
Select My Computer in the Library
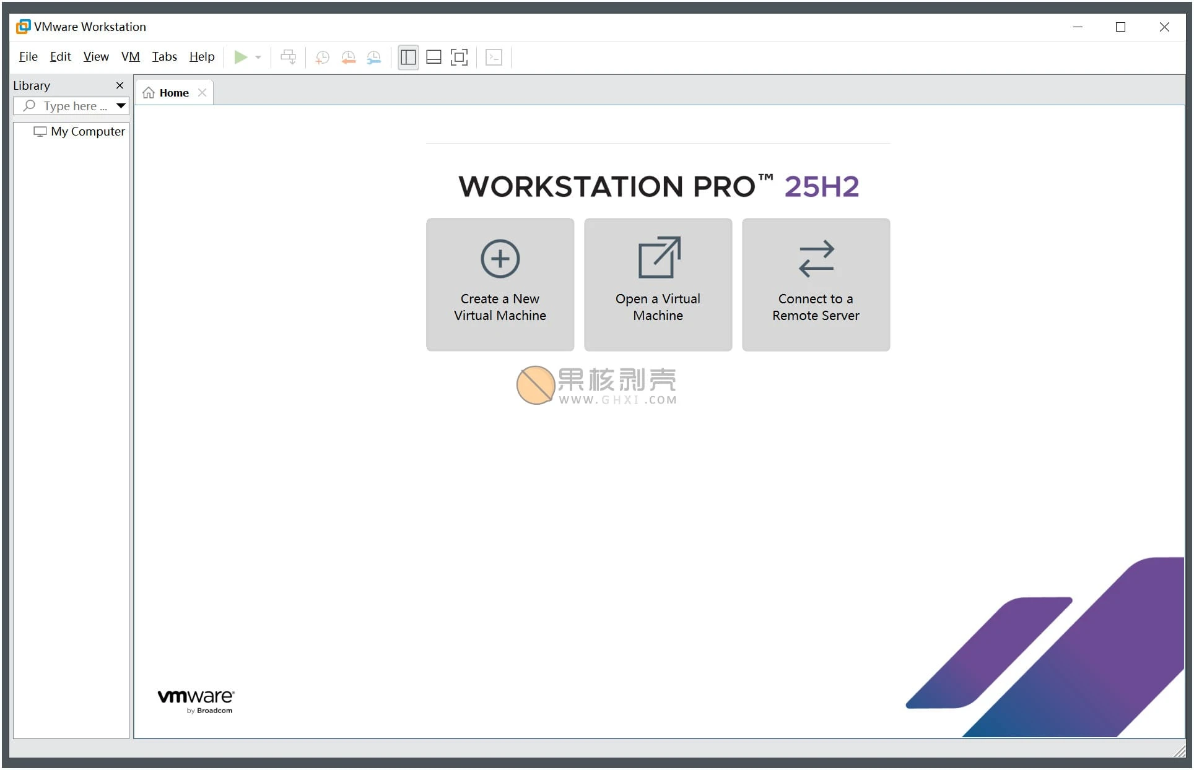[87, 131]
